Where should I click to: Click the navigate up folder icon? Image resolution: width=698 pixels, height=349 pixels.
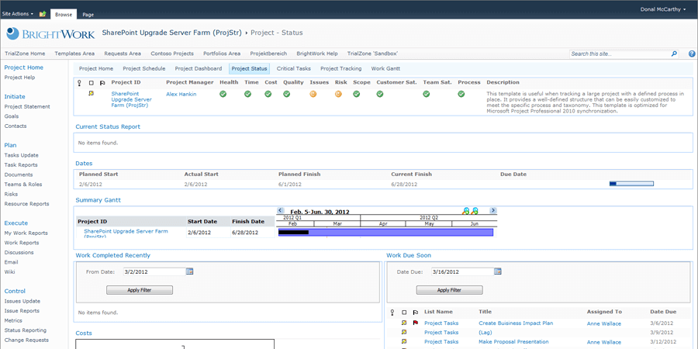pyautogui.click(x=43, y=14)
